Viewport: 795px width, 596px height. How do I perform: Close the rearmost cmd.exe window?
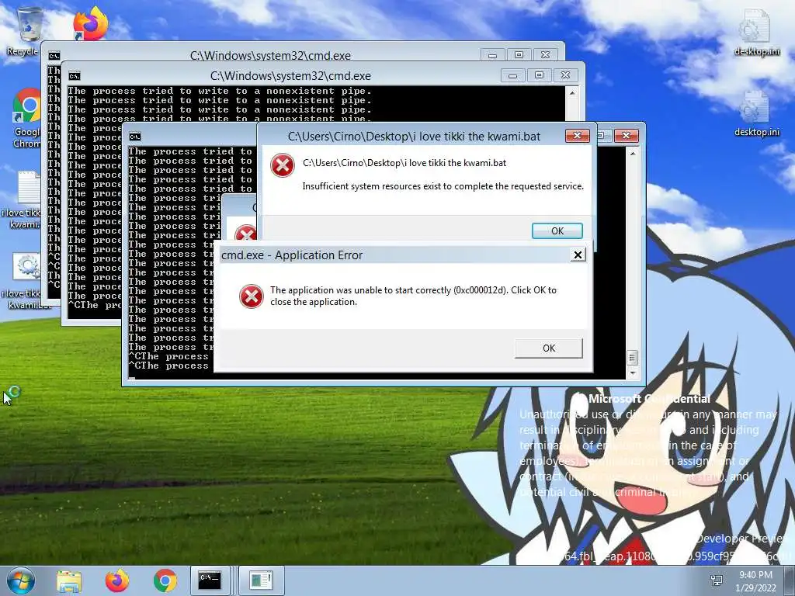(x=545, y=55)
